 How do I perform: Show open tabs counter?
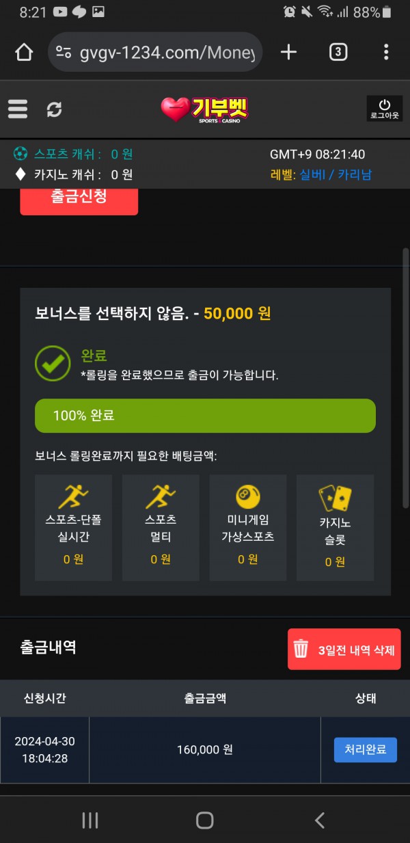(x=338, y=52)
